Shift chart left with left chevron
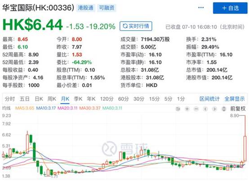Screen dimensions: 249x181 tap(205, 109)
